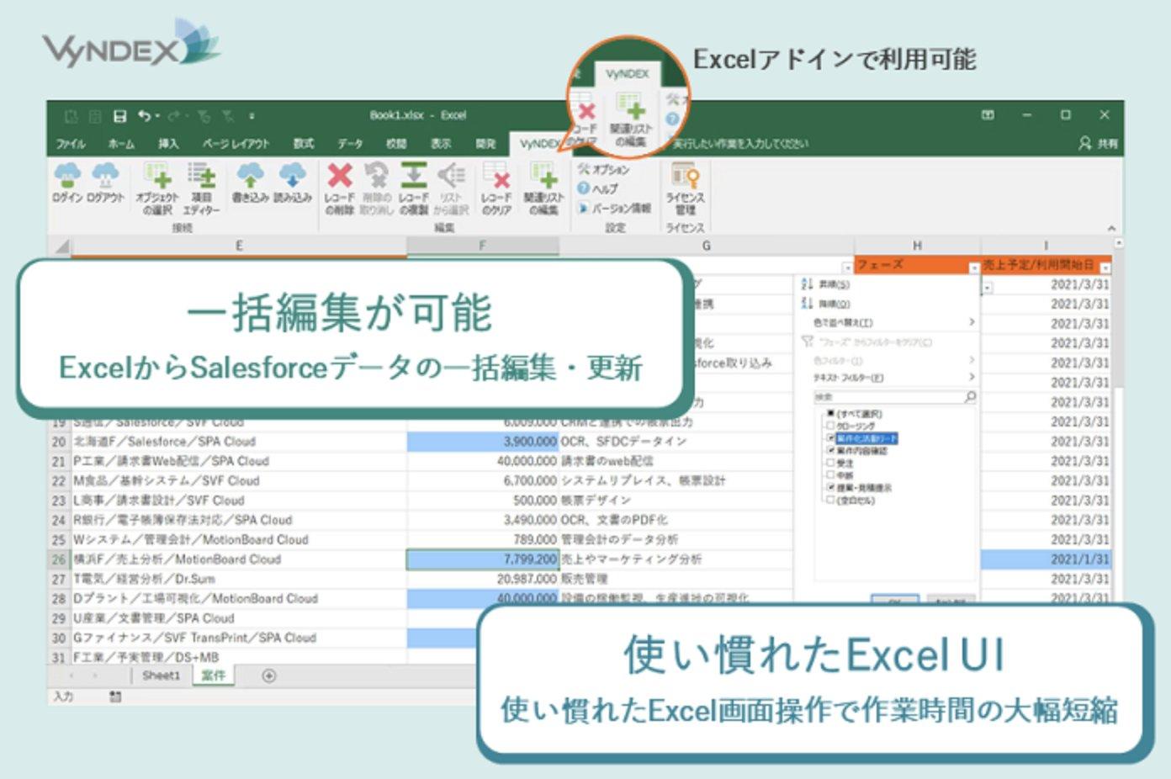Select column header E

239,246
